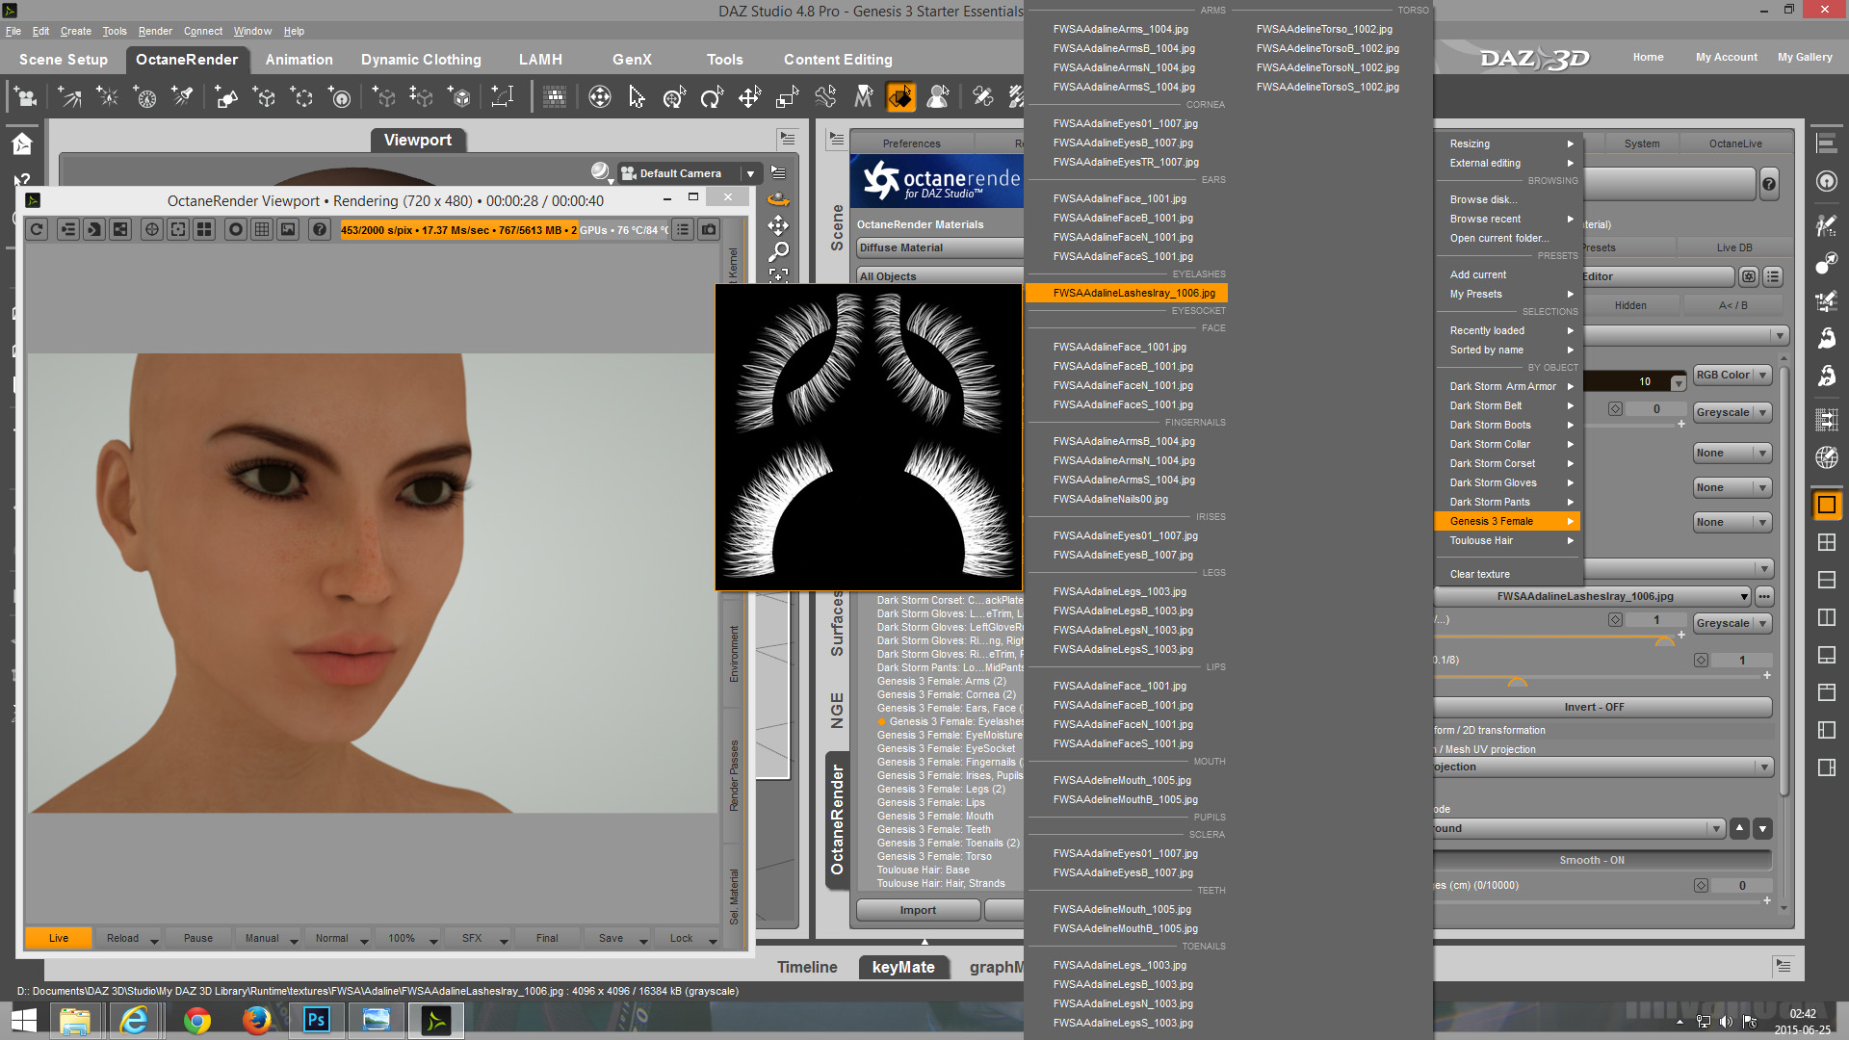This screenshot has height=1040, width=1849.
Task: Click the camera snapshot icon in render viewport
Action: 709,229
